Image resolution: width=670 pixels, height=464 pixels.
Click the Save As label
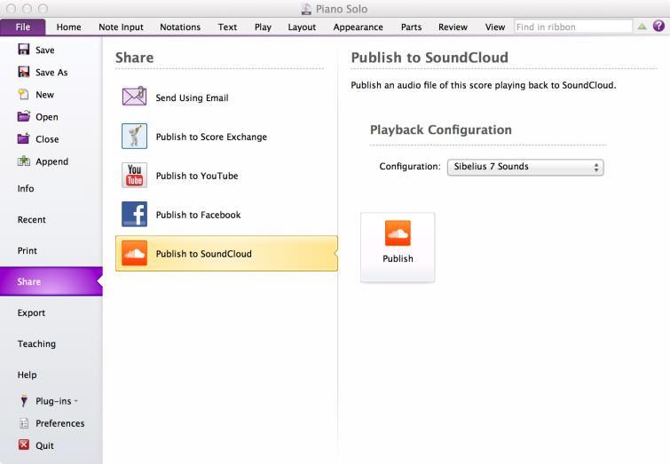[x=51, y=72]
